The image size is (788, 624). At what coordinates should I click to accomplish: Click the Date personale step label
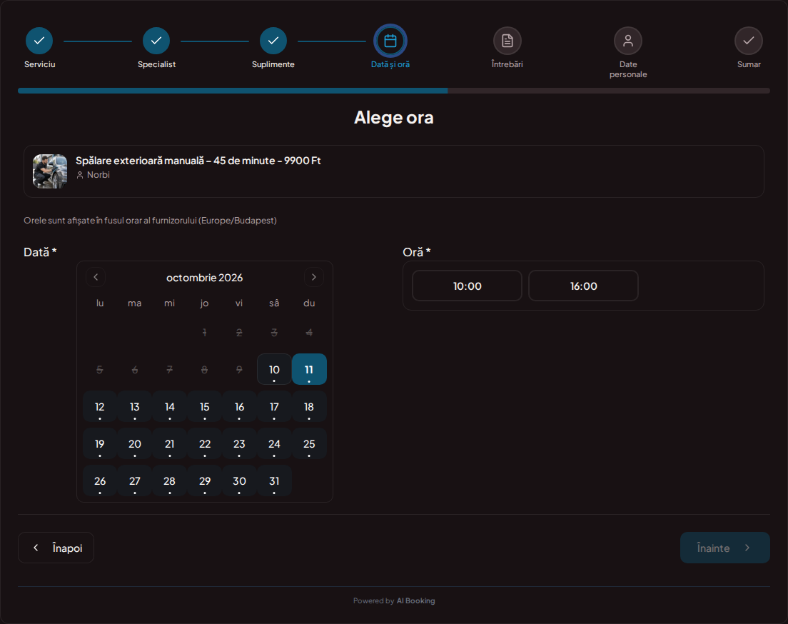(x=628, y=69)
